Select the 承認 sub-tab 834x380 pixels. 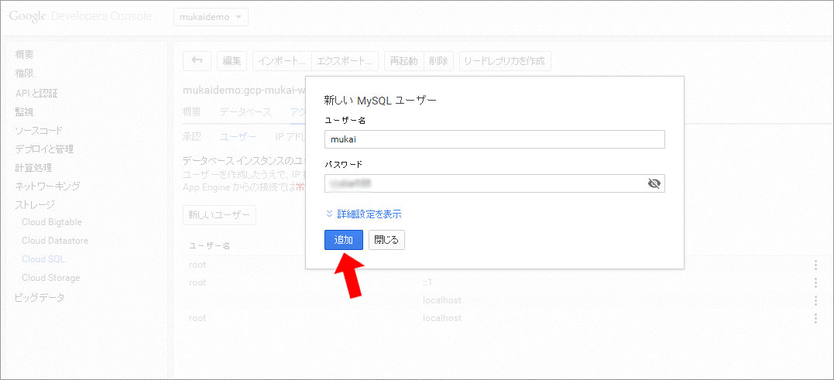[x=191, y=136]
